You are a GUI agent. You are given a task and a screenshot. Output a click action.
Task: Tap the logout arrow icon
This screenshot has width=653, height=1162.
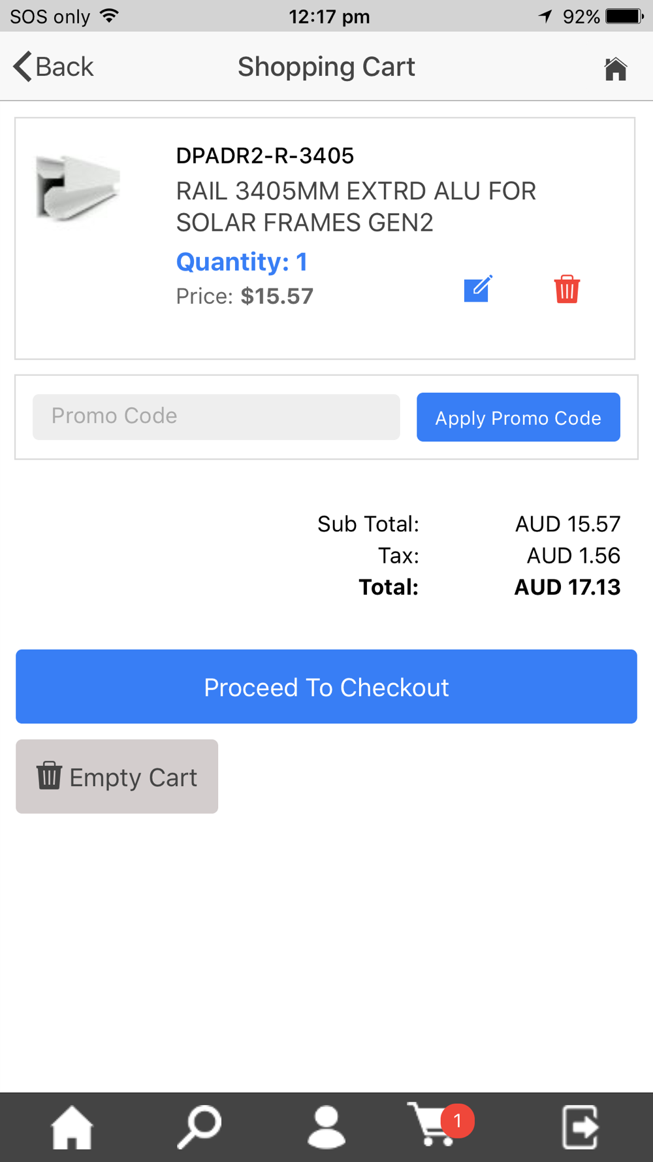tap(581, 1127)
